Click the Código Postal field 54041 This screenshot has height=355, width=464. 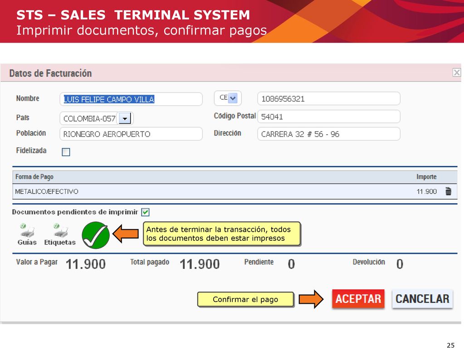(329, 117)
